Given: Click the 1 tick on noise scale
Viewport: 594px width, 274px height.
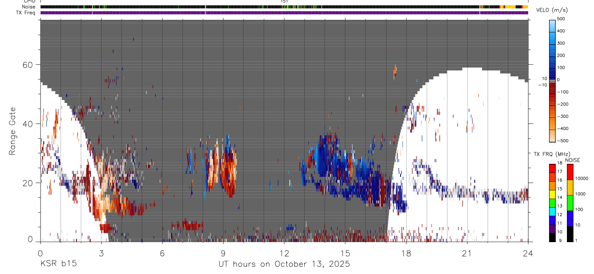Looking at the screenshot, I should 577,241.
